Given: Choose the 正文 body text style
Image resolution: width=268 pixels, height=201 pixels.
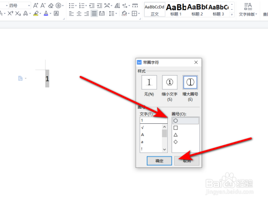Looking at the screenshot, I should [x=154, y=10].
